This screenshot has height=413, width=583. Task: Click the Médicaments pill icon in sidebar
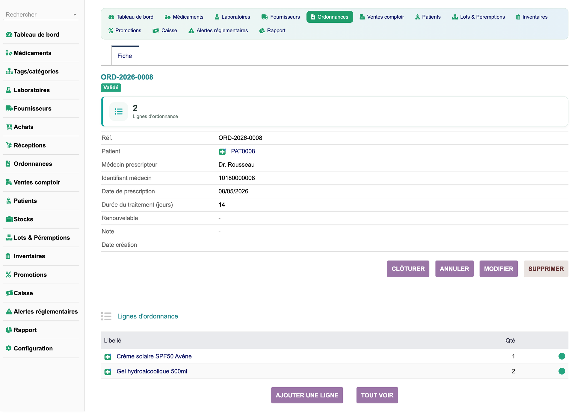(x=9, y=53)
